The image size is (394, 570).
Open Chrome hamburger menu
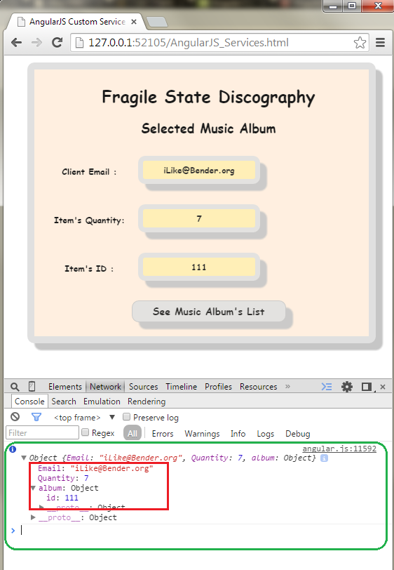(x=380, y=43)
